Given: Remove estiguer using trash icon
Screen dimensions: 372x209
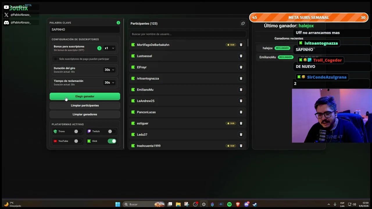Looking at the screenshot, I should pos(241,123).
